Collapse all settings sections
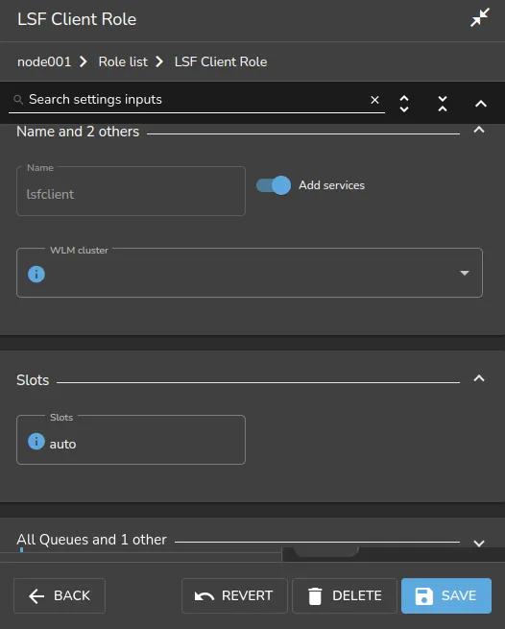This screenshot has width=505, height=629. coord(443,104)
